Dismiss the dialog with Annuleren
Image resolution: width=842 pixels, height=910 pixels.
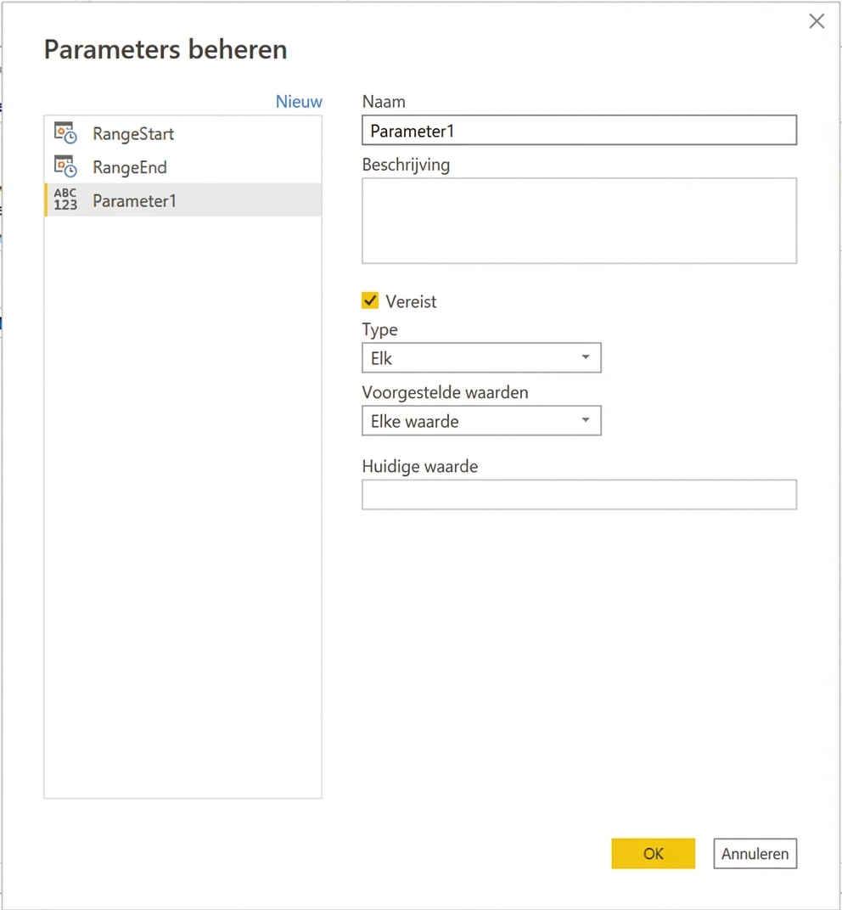[x=754, y=853]
